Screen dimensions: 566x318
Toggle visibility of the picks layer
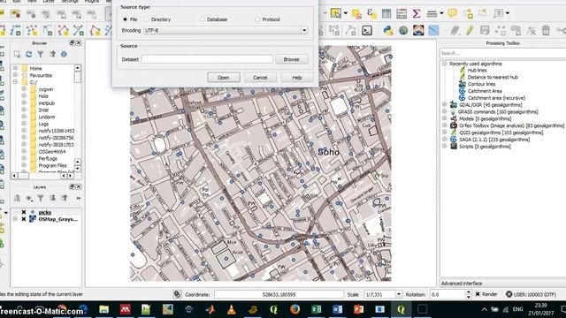coord(24,212)
